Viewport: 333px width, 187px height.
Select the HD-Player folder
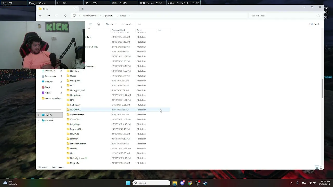(75, 71)
